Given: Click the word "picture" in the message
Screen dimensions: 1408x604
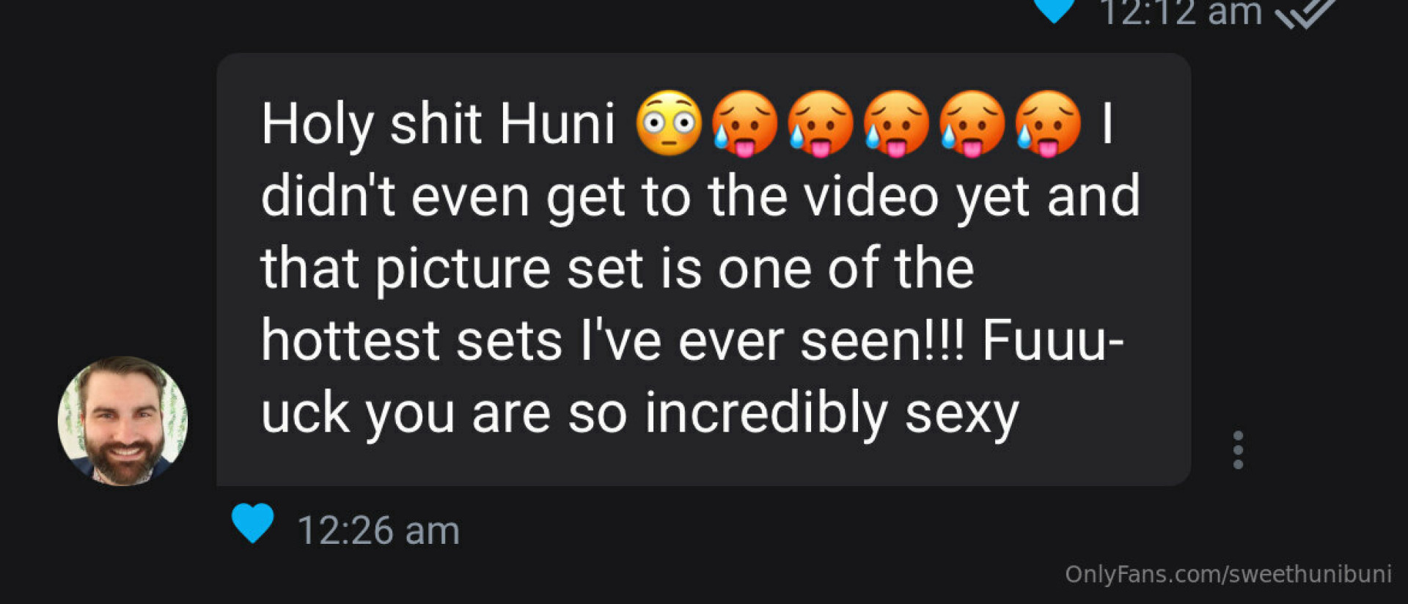Looking at the screenshot, I should (463, 269).
